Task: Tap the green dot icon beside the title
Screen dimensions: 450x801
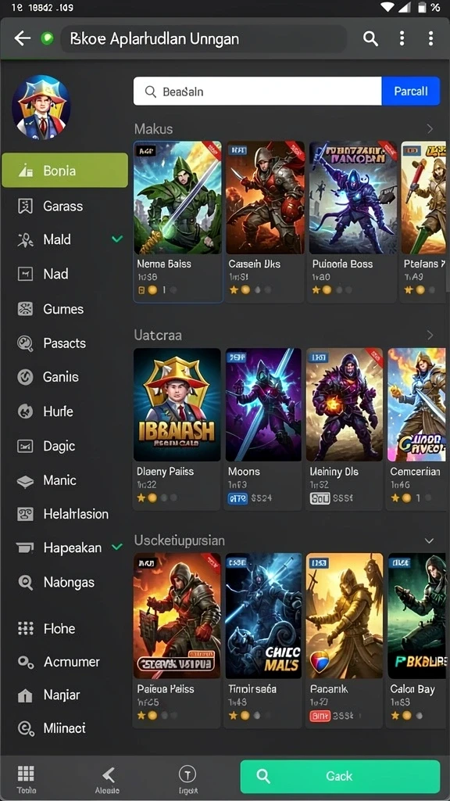Action: [47, 38]
